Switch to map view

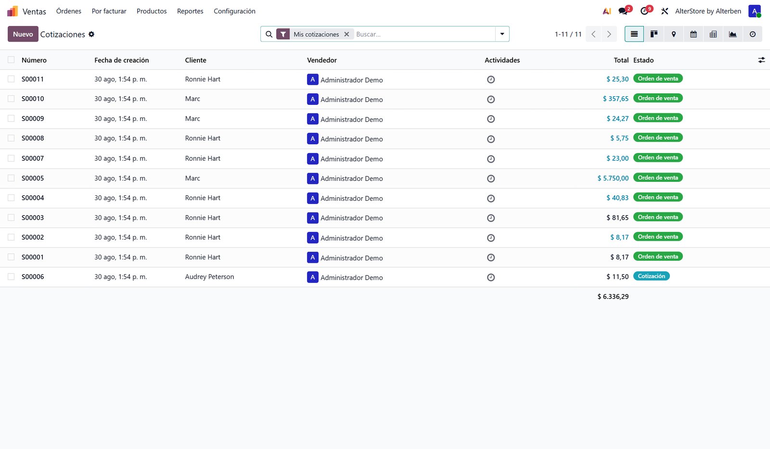pos(674,34)
